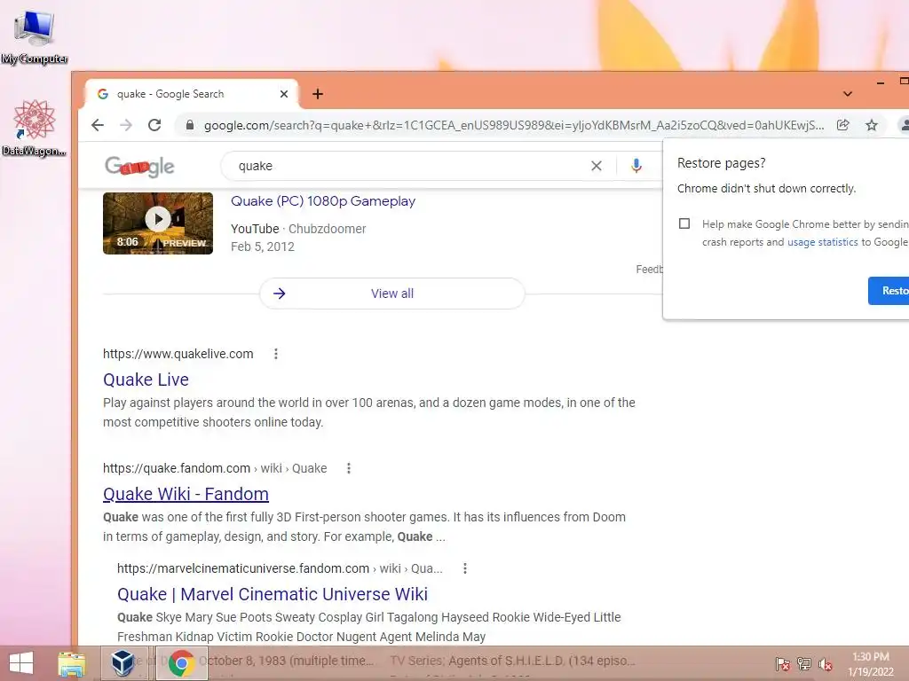View site info via the padlock icon
The width and height of the screenshot is (909, 681).
190,125
